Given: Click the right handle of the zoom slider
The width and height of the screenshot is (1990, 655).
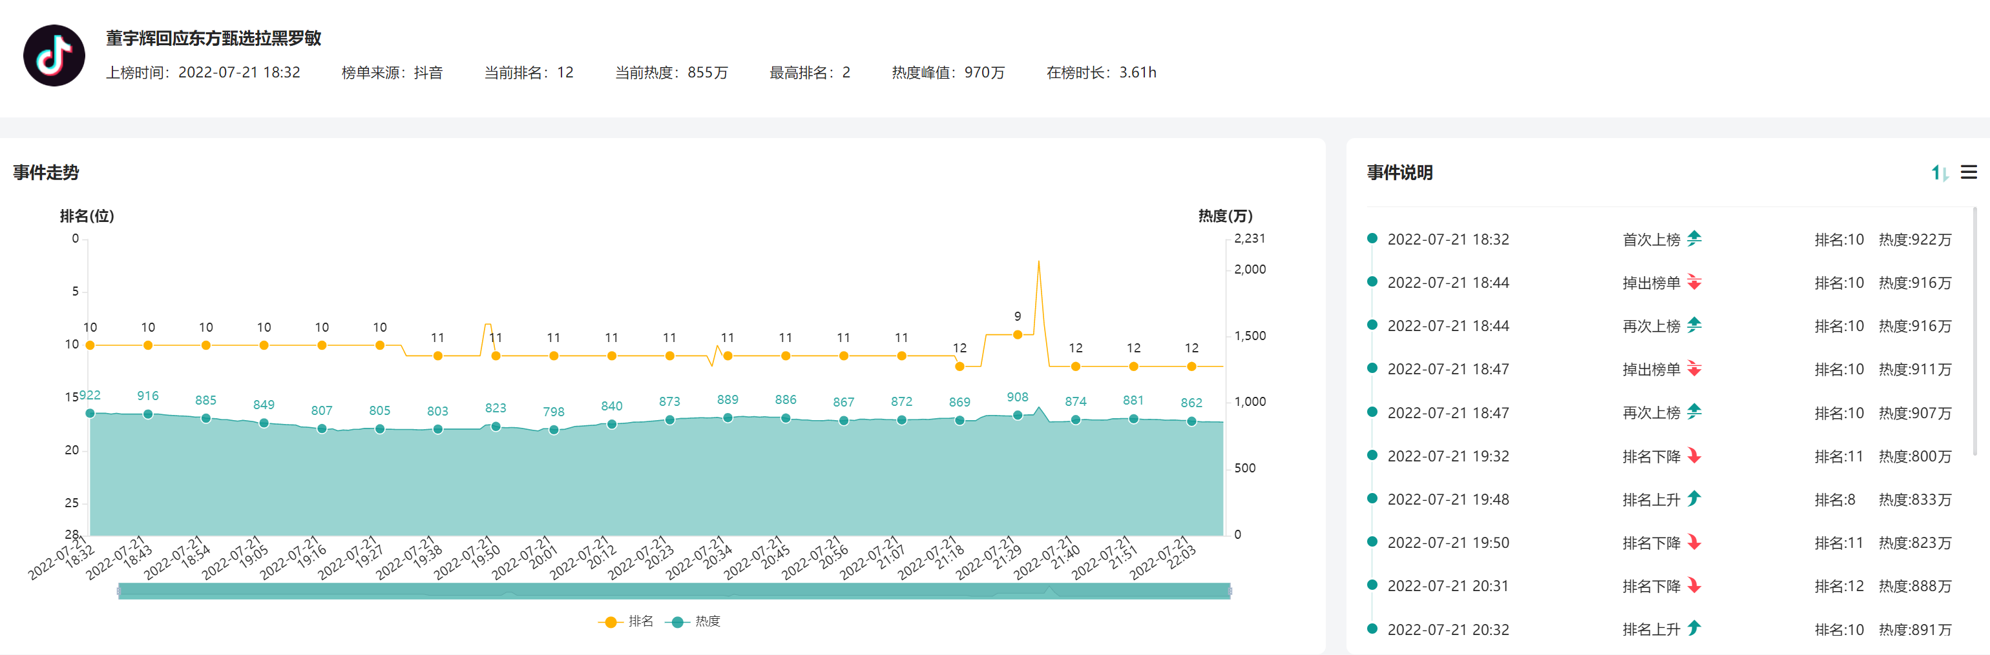Looking at the screenshot, I should point(1230,591).
